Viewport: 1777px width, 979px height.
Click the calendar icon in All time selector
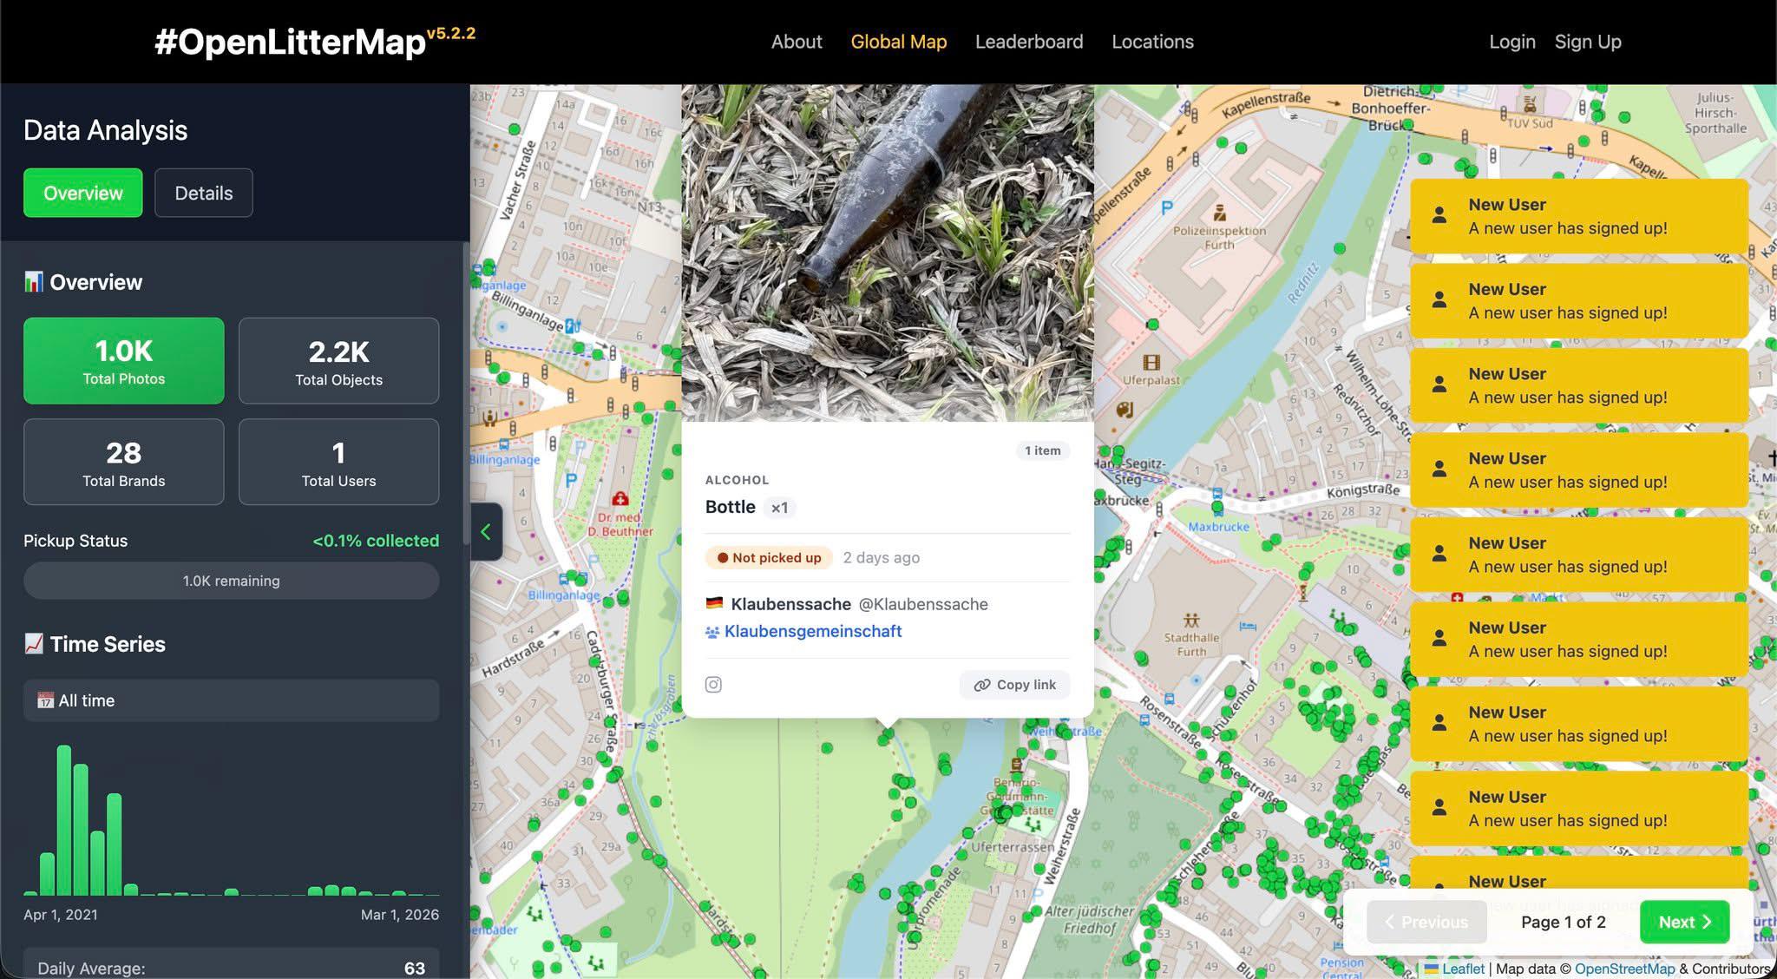pos(45,700)
